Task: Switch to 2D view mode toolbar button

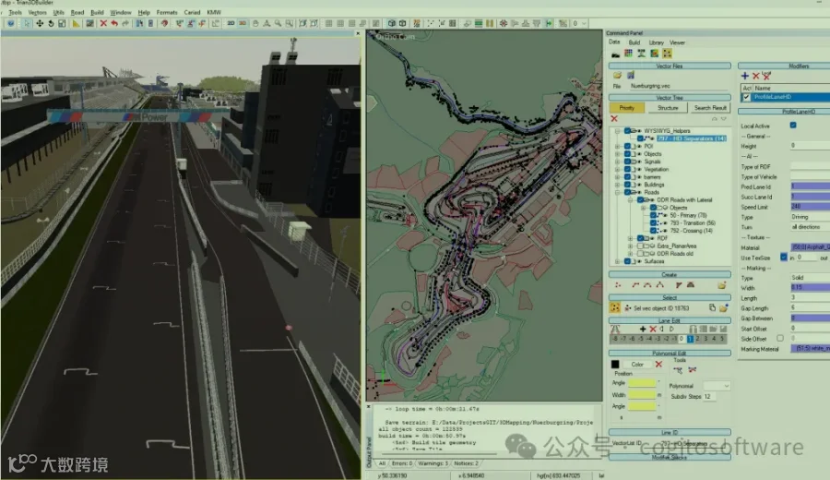Action: pos(231,23)
